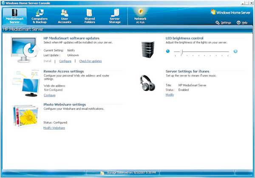Click the Modify Webshare link
The image size is (255, 178).
[x=54, y=128]
